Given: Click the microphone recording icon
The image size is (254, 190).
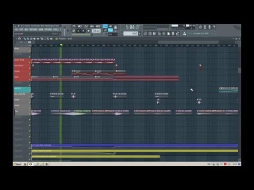Looking at the screenshot, I should 210,27.
